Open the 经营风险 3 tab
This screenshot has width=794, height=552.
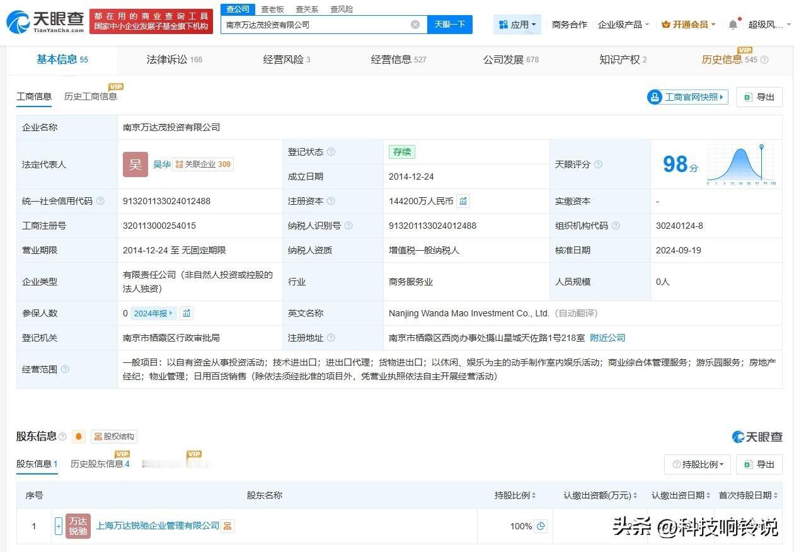287,60
